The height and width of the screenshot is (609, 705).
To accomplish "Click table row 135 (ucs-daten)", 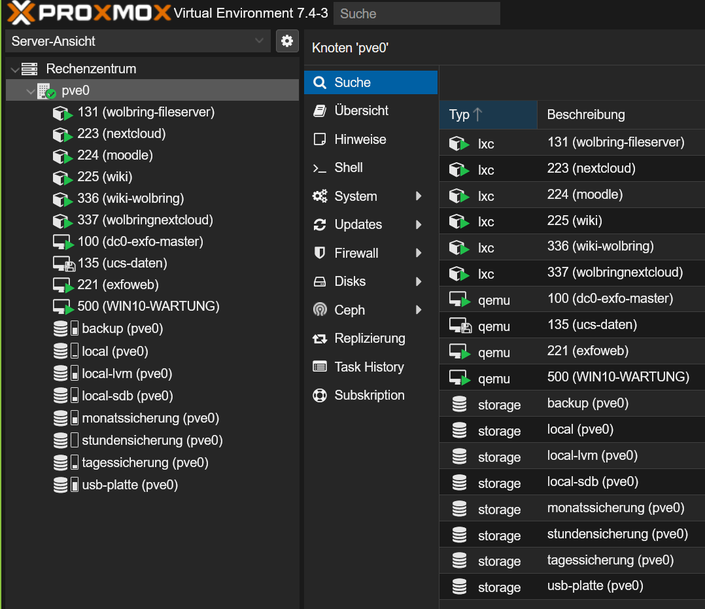I will pos(572,325).
